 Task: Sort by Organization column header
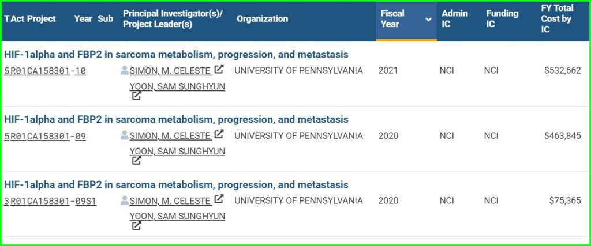coord(263,19)
